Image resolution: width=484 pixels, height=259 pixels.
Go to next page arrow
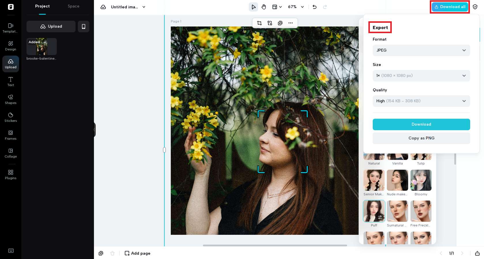click(462, 253)
